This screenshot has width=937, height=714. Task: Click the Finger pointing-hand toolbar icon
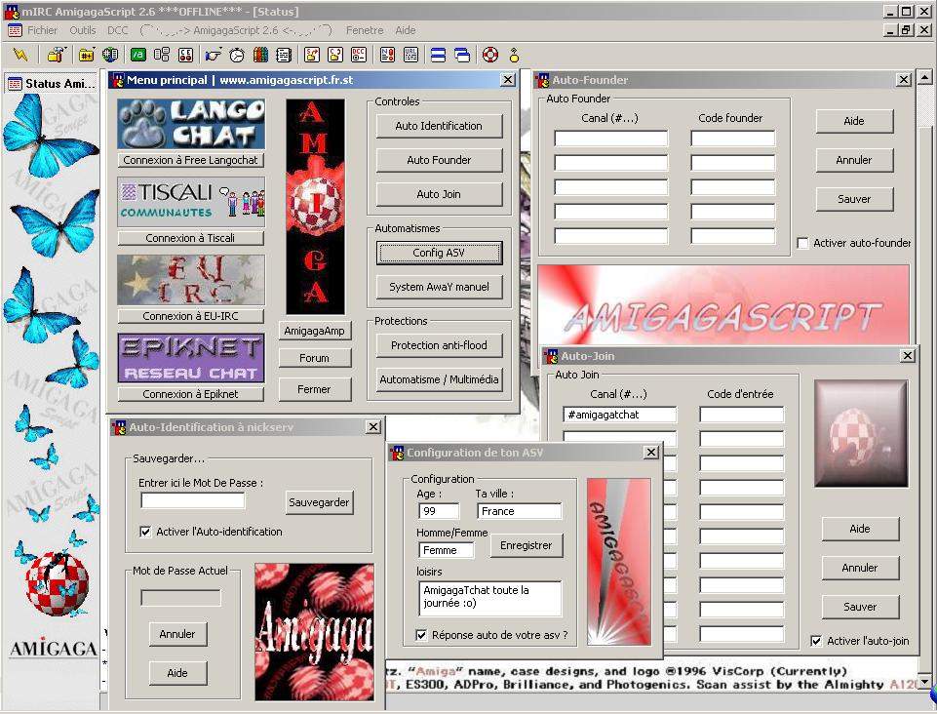point(214,56)
